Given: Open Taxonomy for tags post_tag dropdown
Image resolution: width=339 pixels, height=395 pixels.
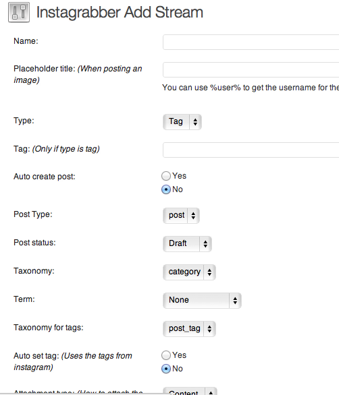Looking at the screenshot, I should pyautogui.click(x=189, y=329).
